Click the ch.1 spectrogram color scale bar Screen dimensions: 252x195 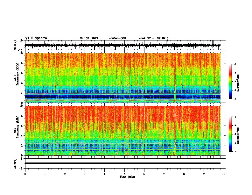point(230,82)
